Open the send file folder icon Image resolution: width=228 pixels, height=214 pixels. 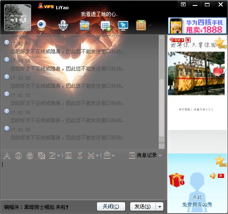pos(84,26)
